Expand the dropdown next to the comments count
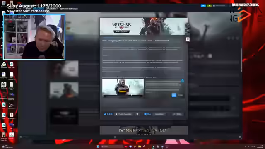This screenshot has width=265, height=149. [159, 114]
